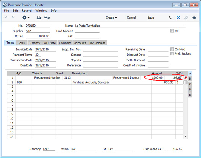Click the printer icon
This screenshot has width=201, height=158.
[x=39, y=18]
